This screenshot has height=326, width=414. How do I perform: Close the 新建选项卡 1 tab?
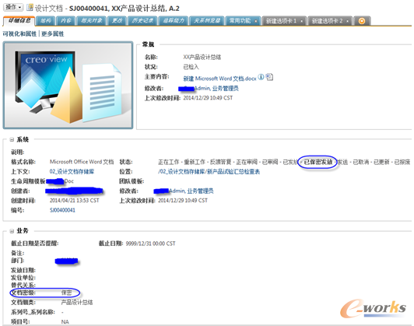click(301, 21)
